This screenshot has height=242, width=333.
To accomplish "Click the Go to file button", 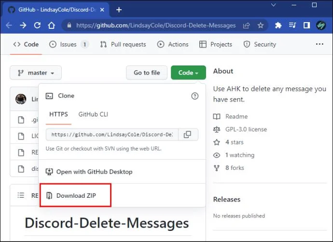I will [147, 73].
